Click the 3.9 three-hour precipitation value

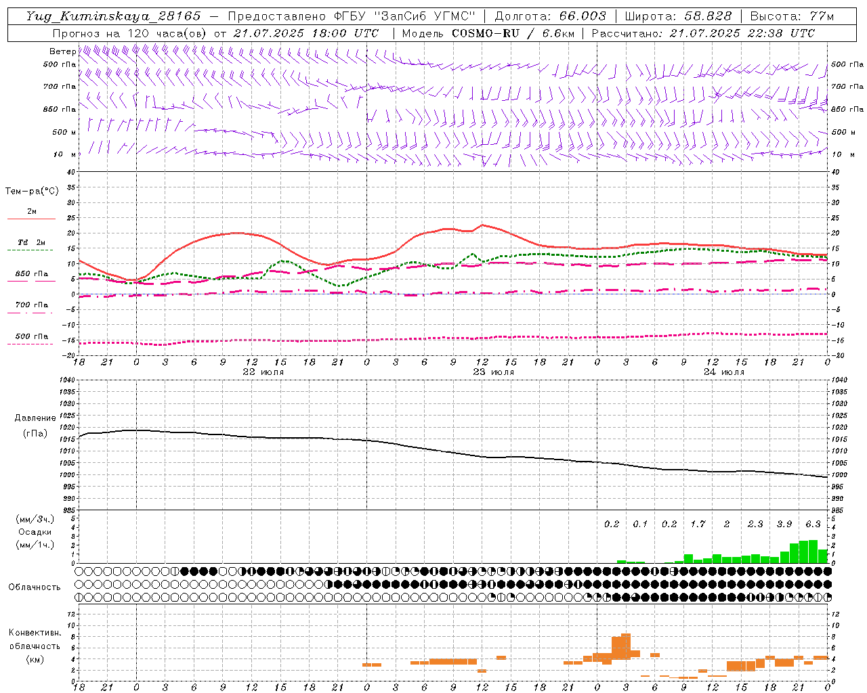pyautogui.click(x=784, y=524)
